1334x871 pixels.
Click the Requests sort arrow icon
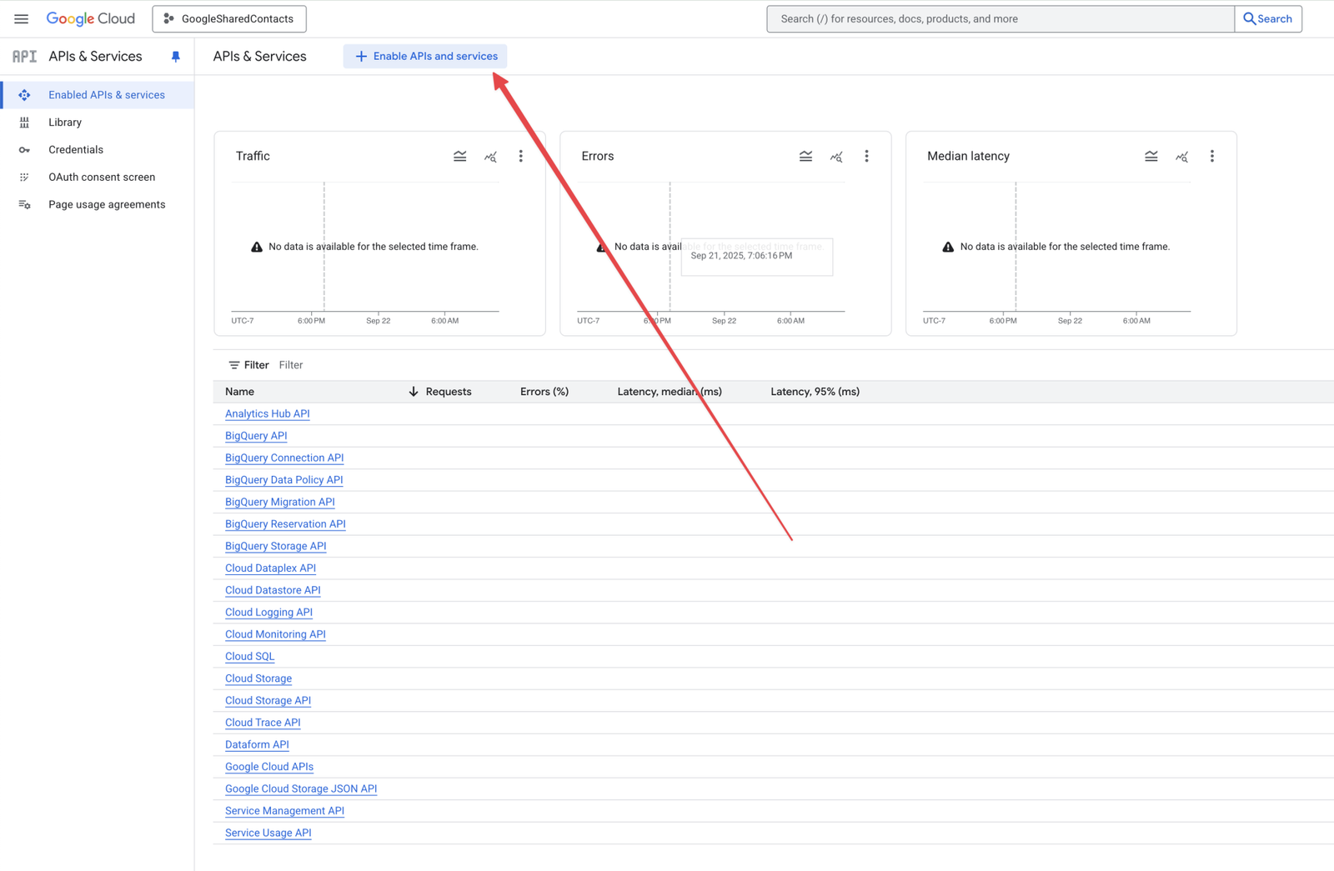pyautogui.click(x=414, y=392)
